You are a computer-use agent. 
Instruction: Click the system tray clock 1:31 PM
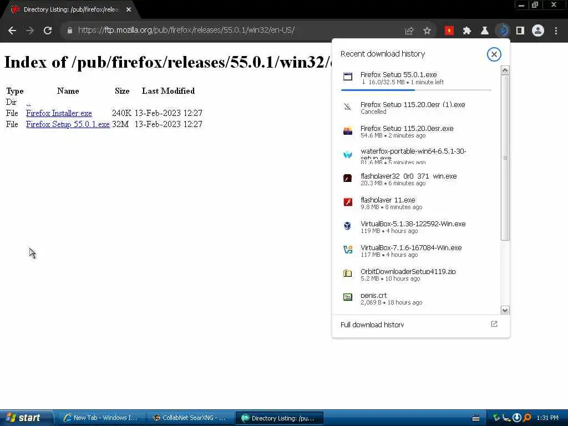(547, 418)
